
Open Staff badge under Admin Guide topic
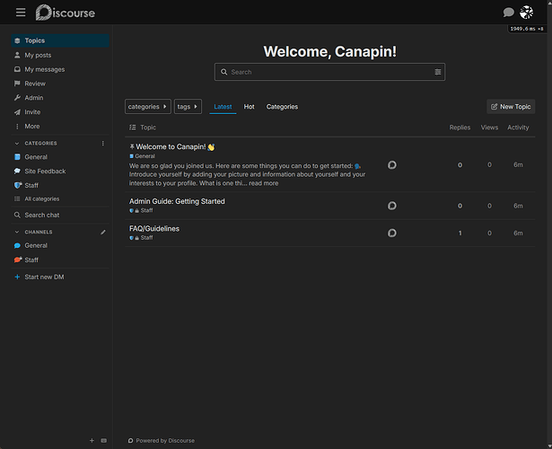pyautogui.click(x=141, y=210)
